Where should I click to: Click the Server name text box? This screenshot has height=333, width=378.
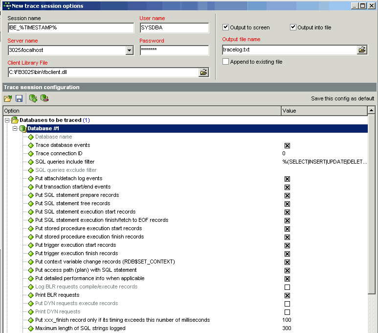[x=67, y=50]
